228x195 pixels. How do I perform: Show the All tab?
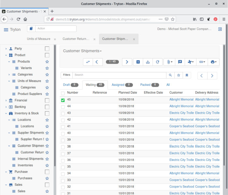pyautogui.click(x=168, y=85)
